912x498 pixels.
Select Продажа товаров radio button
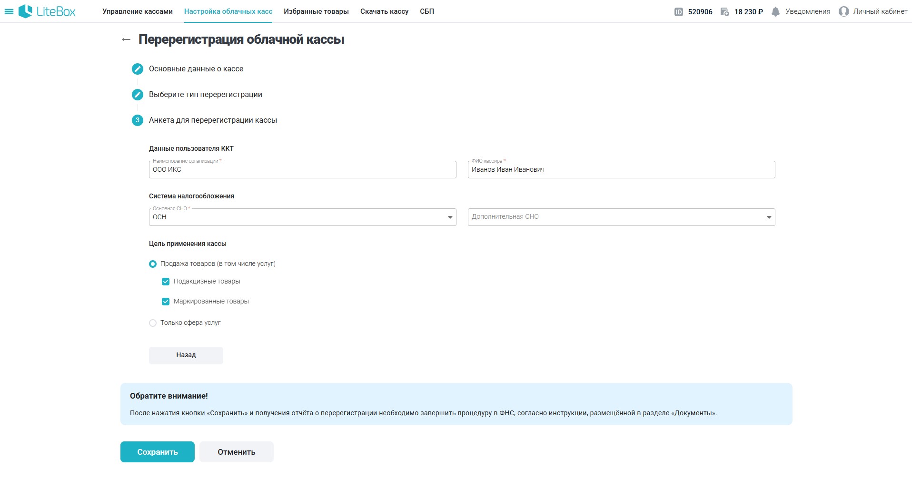(153, 264)
